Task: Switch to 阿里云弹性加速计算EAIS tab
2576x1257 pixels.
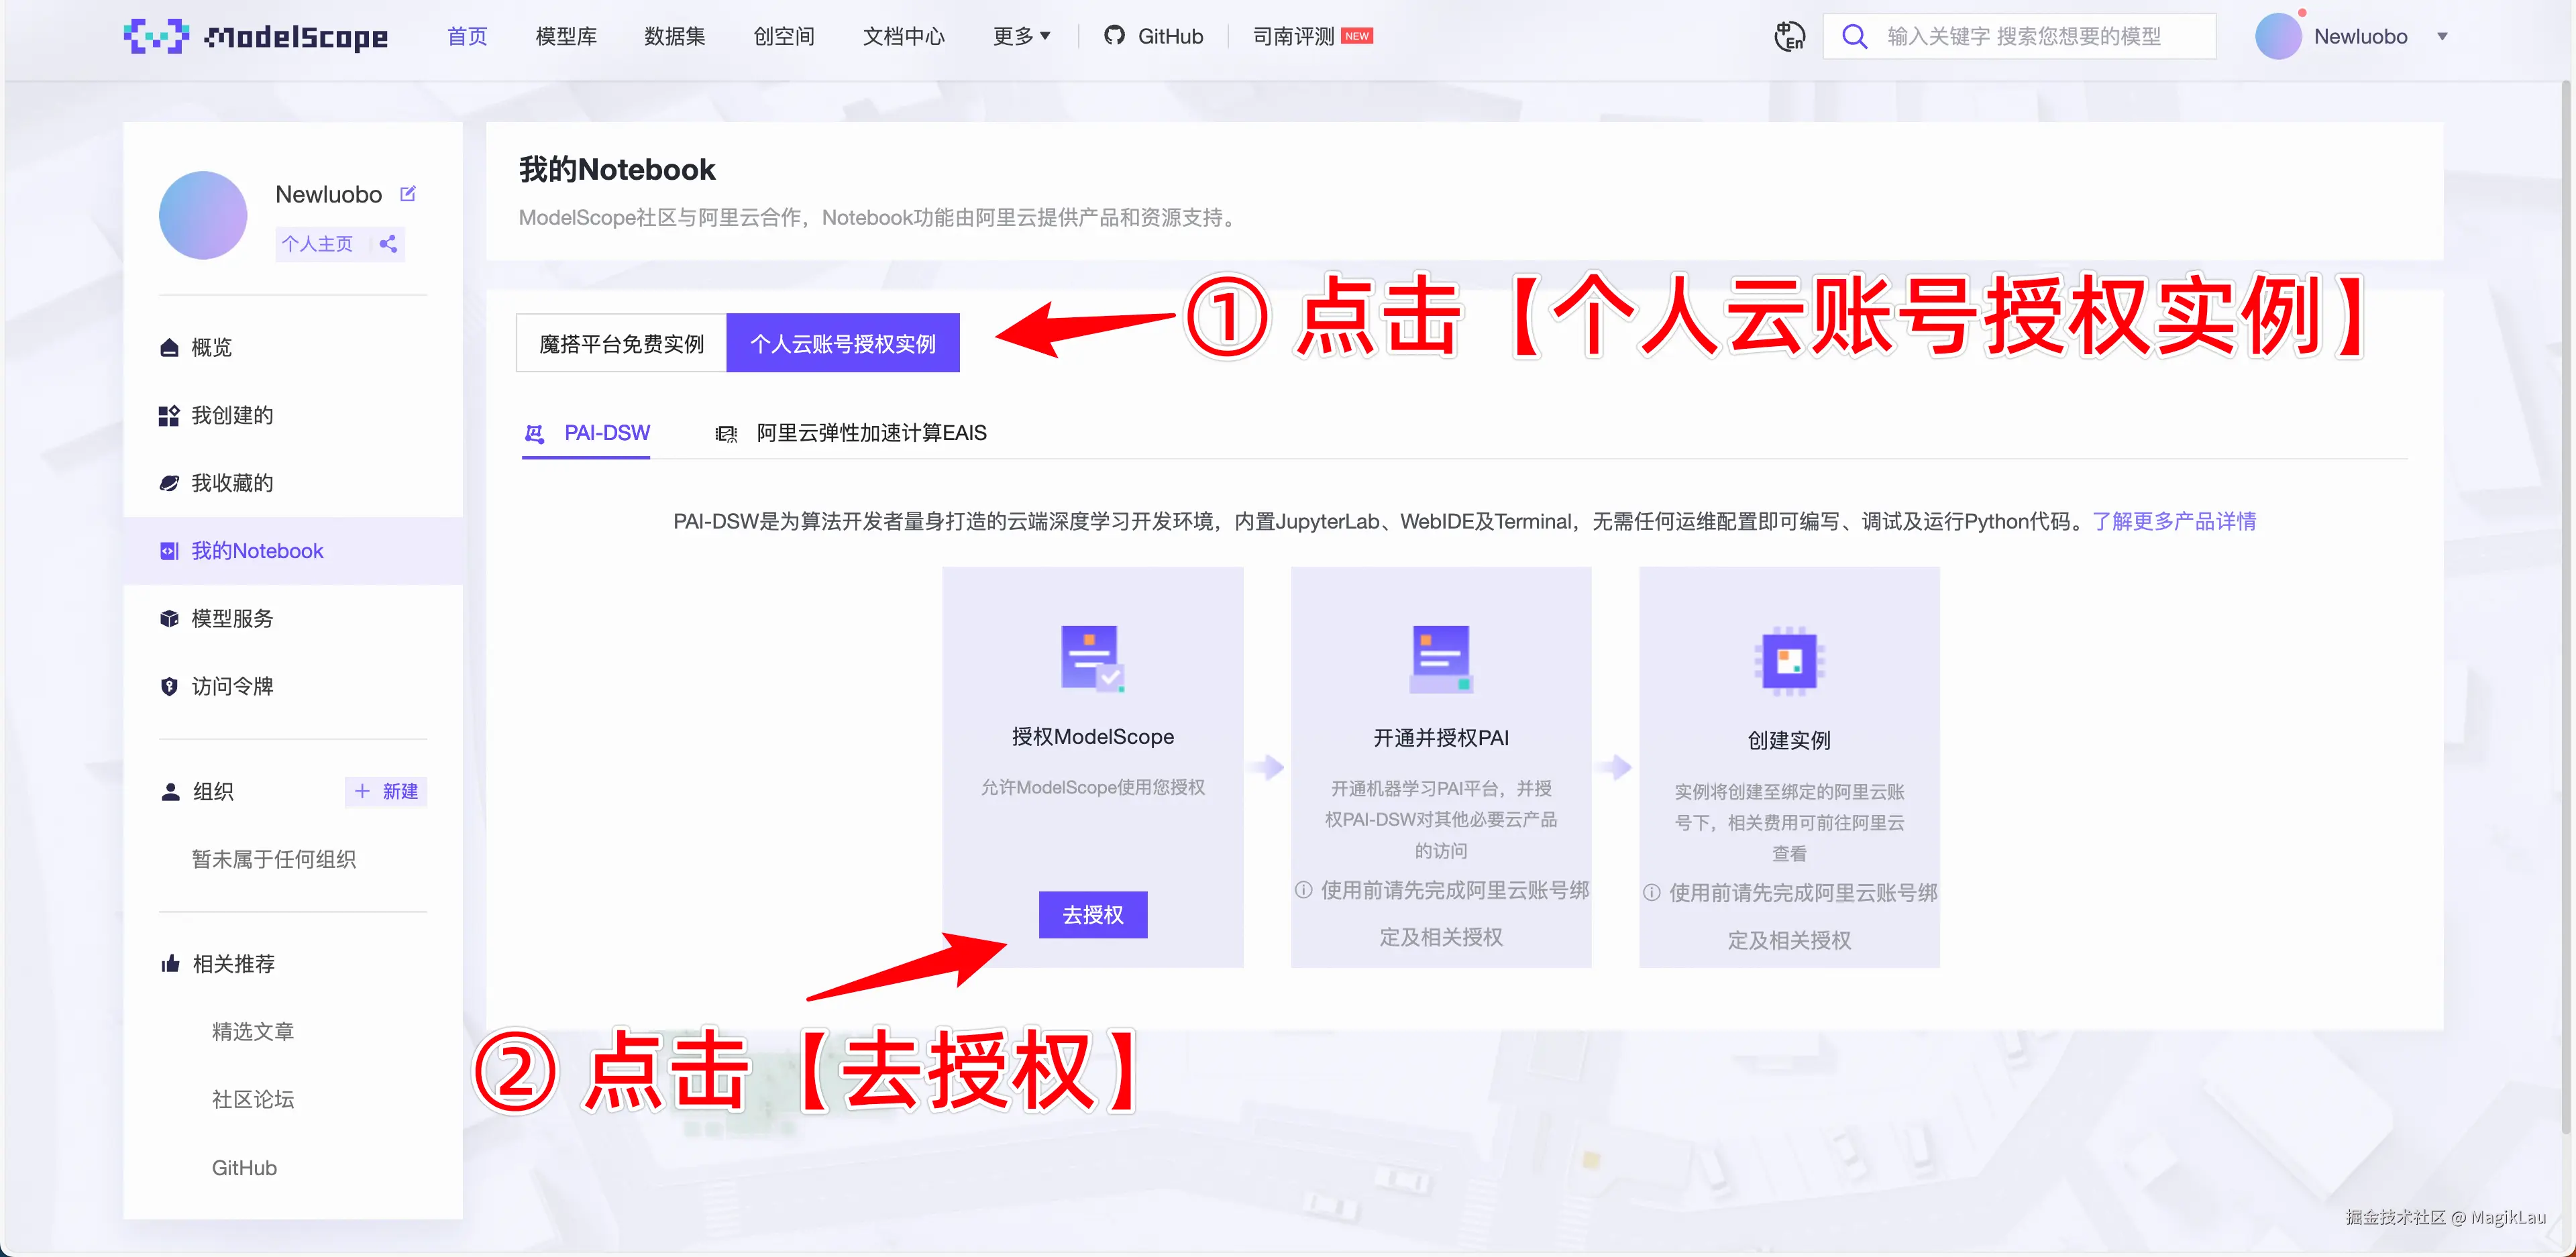Action: [870, 433]
